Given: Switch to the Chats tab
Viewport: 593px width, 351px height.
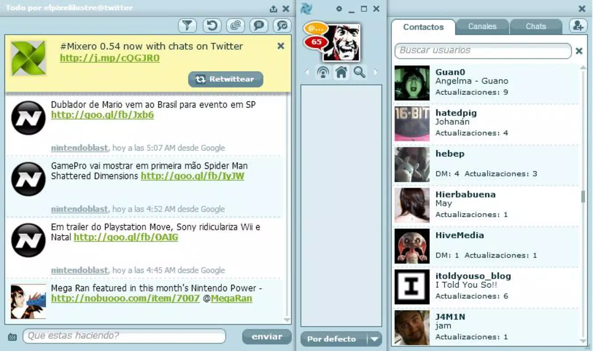Looking at the screenshot, I should 536,26.
